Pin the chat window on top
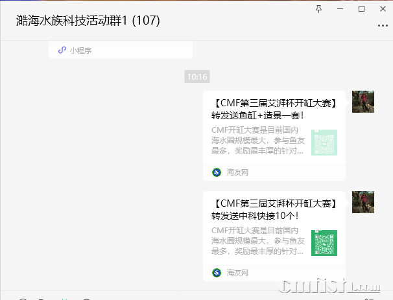 (318, 9)
